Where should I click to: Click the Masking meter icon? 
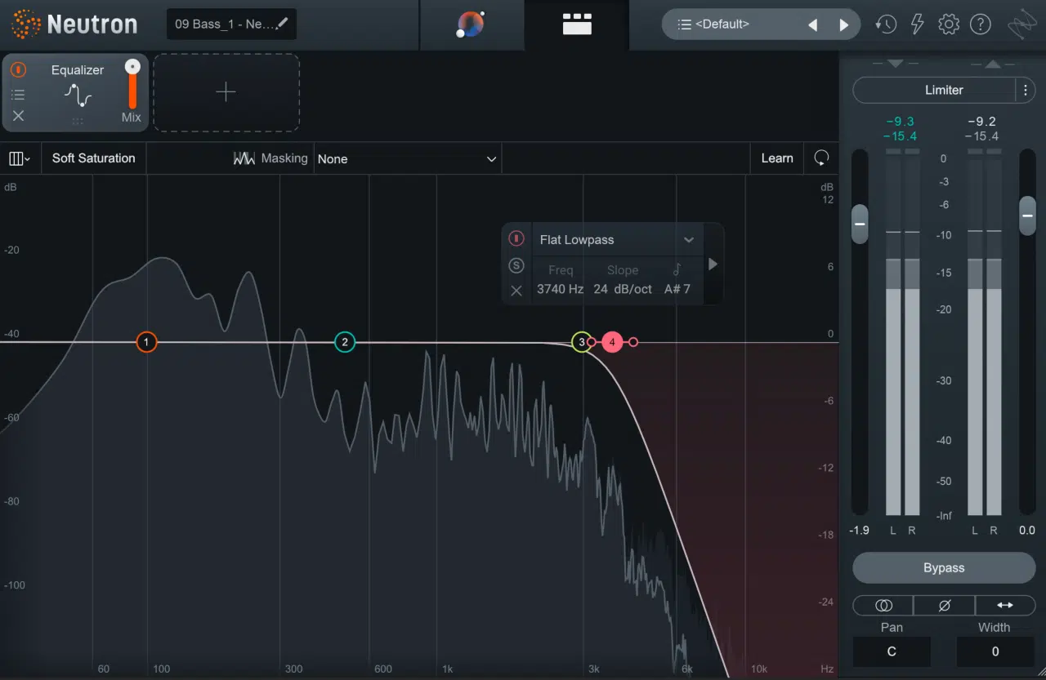(x=244, y=158)
